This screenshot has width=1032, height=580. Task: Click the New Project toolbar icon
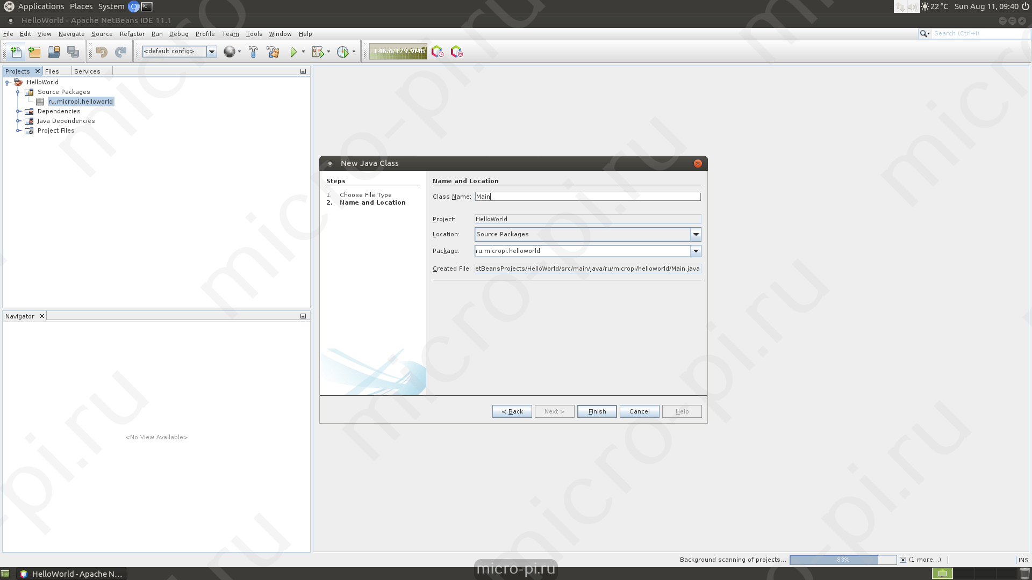[34, 52]
